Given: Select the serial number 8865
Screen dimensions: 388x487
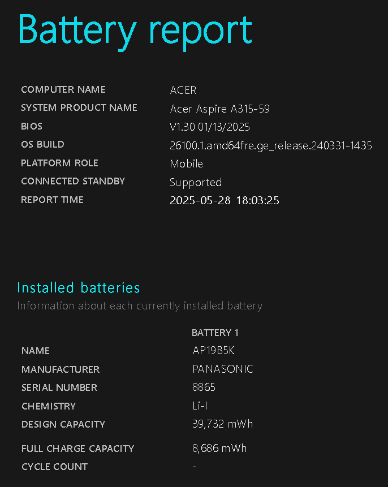Looking at the screenshot, I should 204,387.
